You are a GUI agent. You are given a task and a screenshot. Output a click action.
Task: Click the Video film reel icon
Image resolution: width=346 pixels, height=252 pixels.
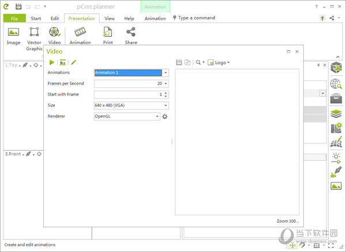(54, 32)
